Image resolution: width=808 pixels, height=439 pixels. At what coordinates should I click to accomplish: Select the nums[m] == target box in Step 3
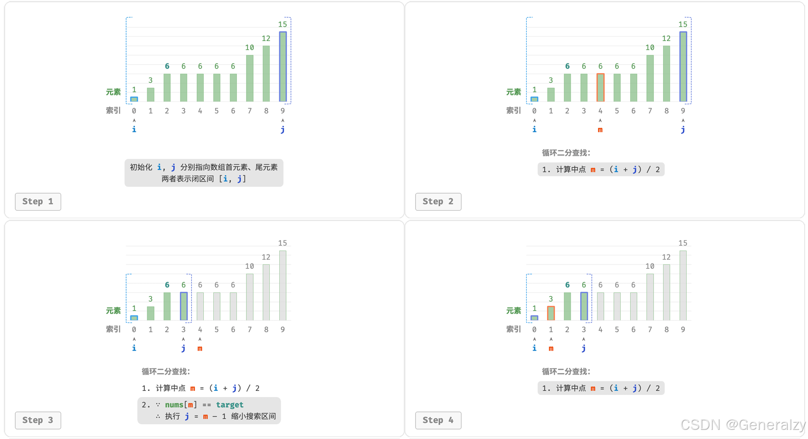(209, 411)
